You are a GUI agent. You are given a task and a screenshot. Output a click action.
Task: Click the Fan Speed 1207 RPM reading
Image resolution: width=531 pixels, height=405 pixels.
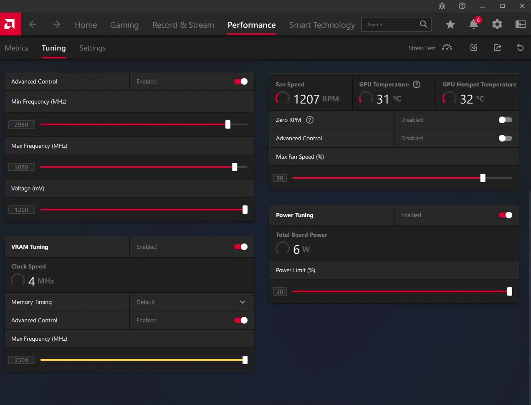point(308,99)
